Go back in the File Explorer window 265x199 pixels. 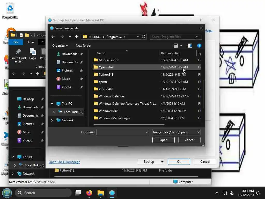point(14,74)
